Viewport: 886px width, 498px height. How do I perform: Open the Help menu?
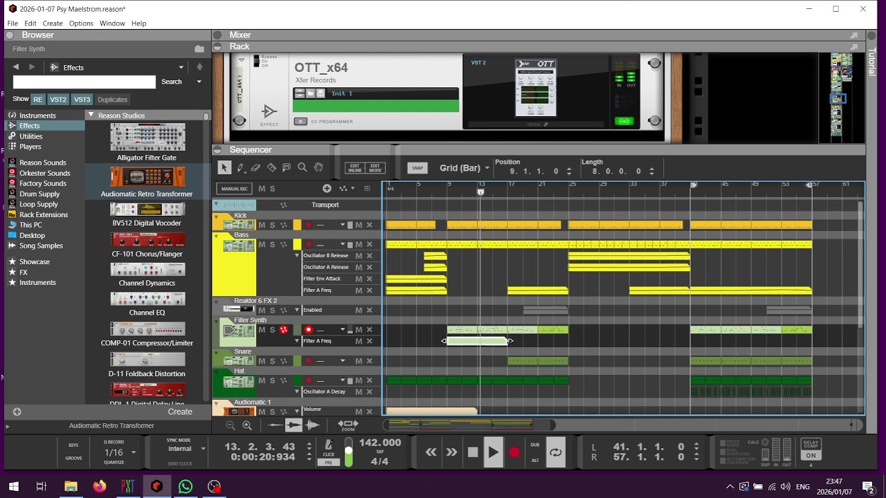[138, 23]
